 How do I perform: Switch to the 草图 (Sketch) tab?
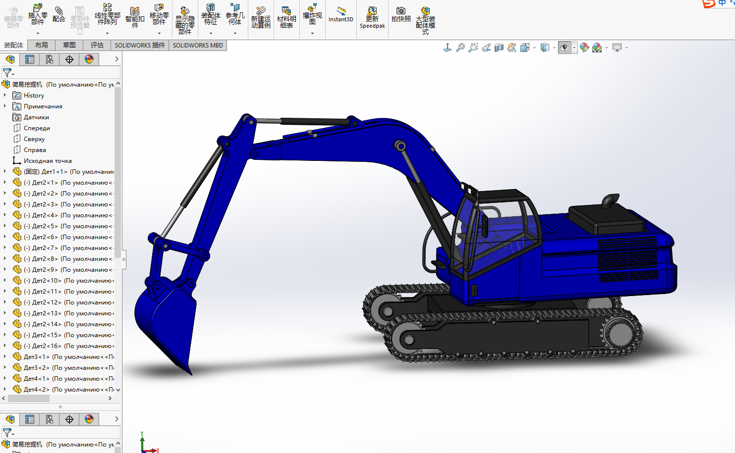click(69, 45)
